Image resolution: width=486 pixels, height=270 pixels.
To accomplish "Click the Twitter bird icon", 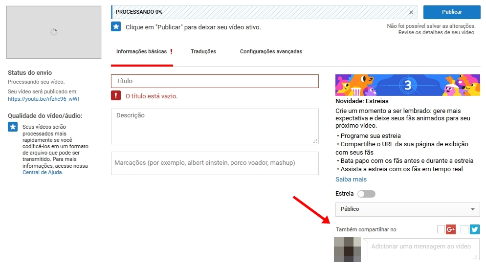I will [475, 229].
